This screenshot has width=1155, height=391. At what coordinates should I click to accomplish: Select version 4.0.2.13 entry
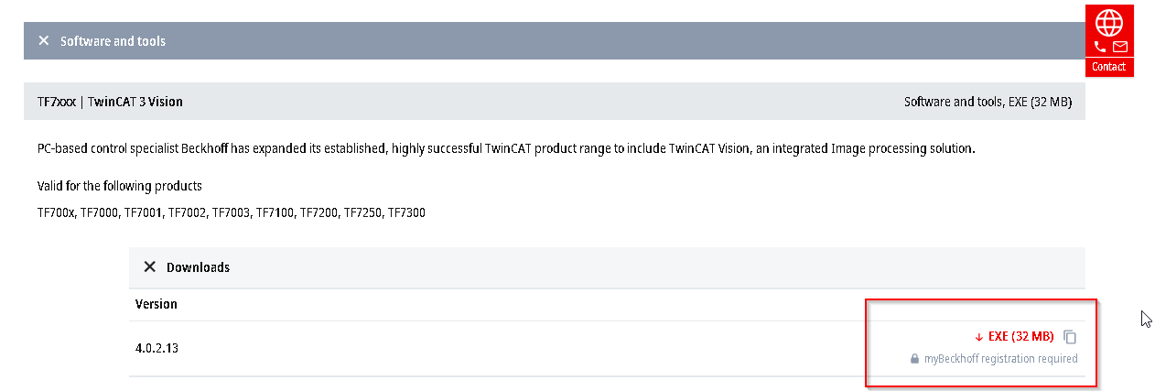coord(157,349)
